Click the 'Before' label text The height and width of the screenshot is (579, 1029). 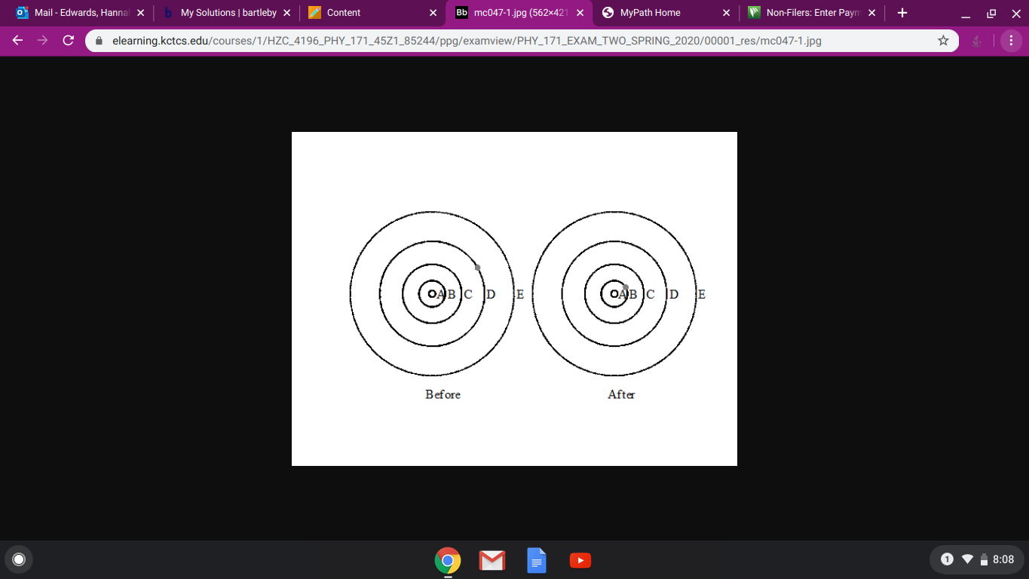coord(443,394)
